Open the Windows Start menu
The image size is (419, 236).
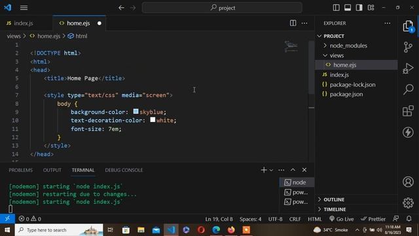(7, 230)
